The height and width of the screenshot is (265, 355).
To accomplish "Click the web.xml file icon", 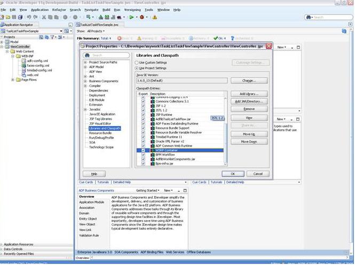I will tap(23, 75).
